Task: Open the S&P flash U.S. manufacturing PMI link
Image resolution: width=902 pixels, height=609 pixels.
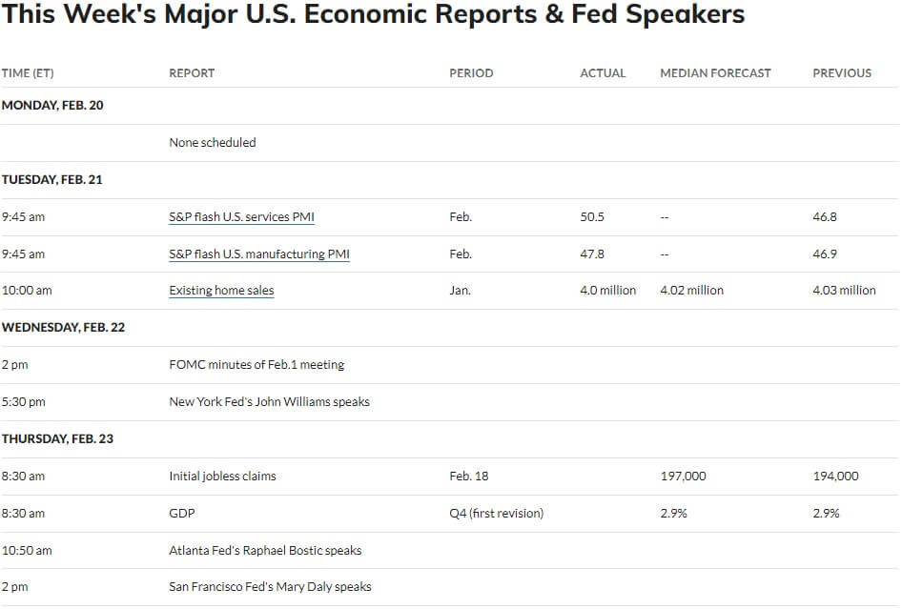Action: (x=259, y=254)
